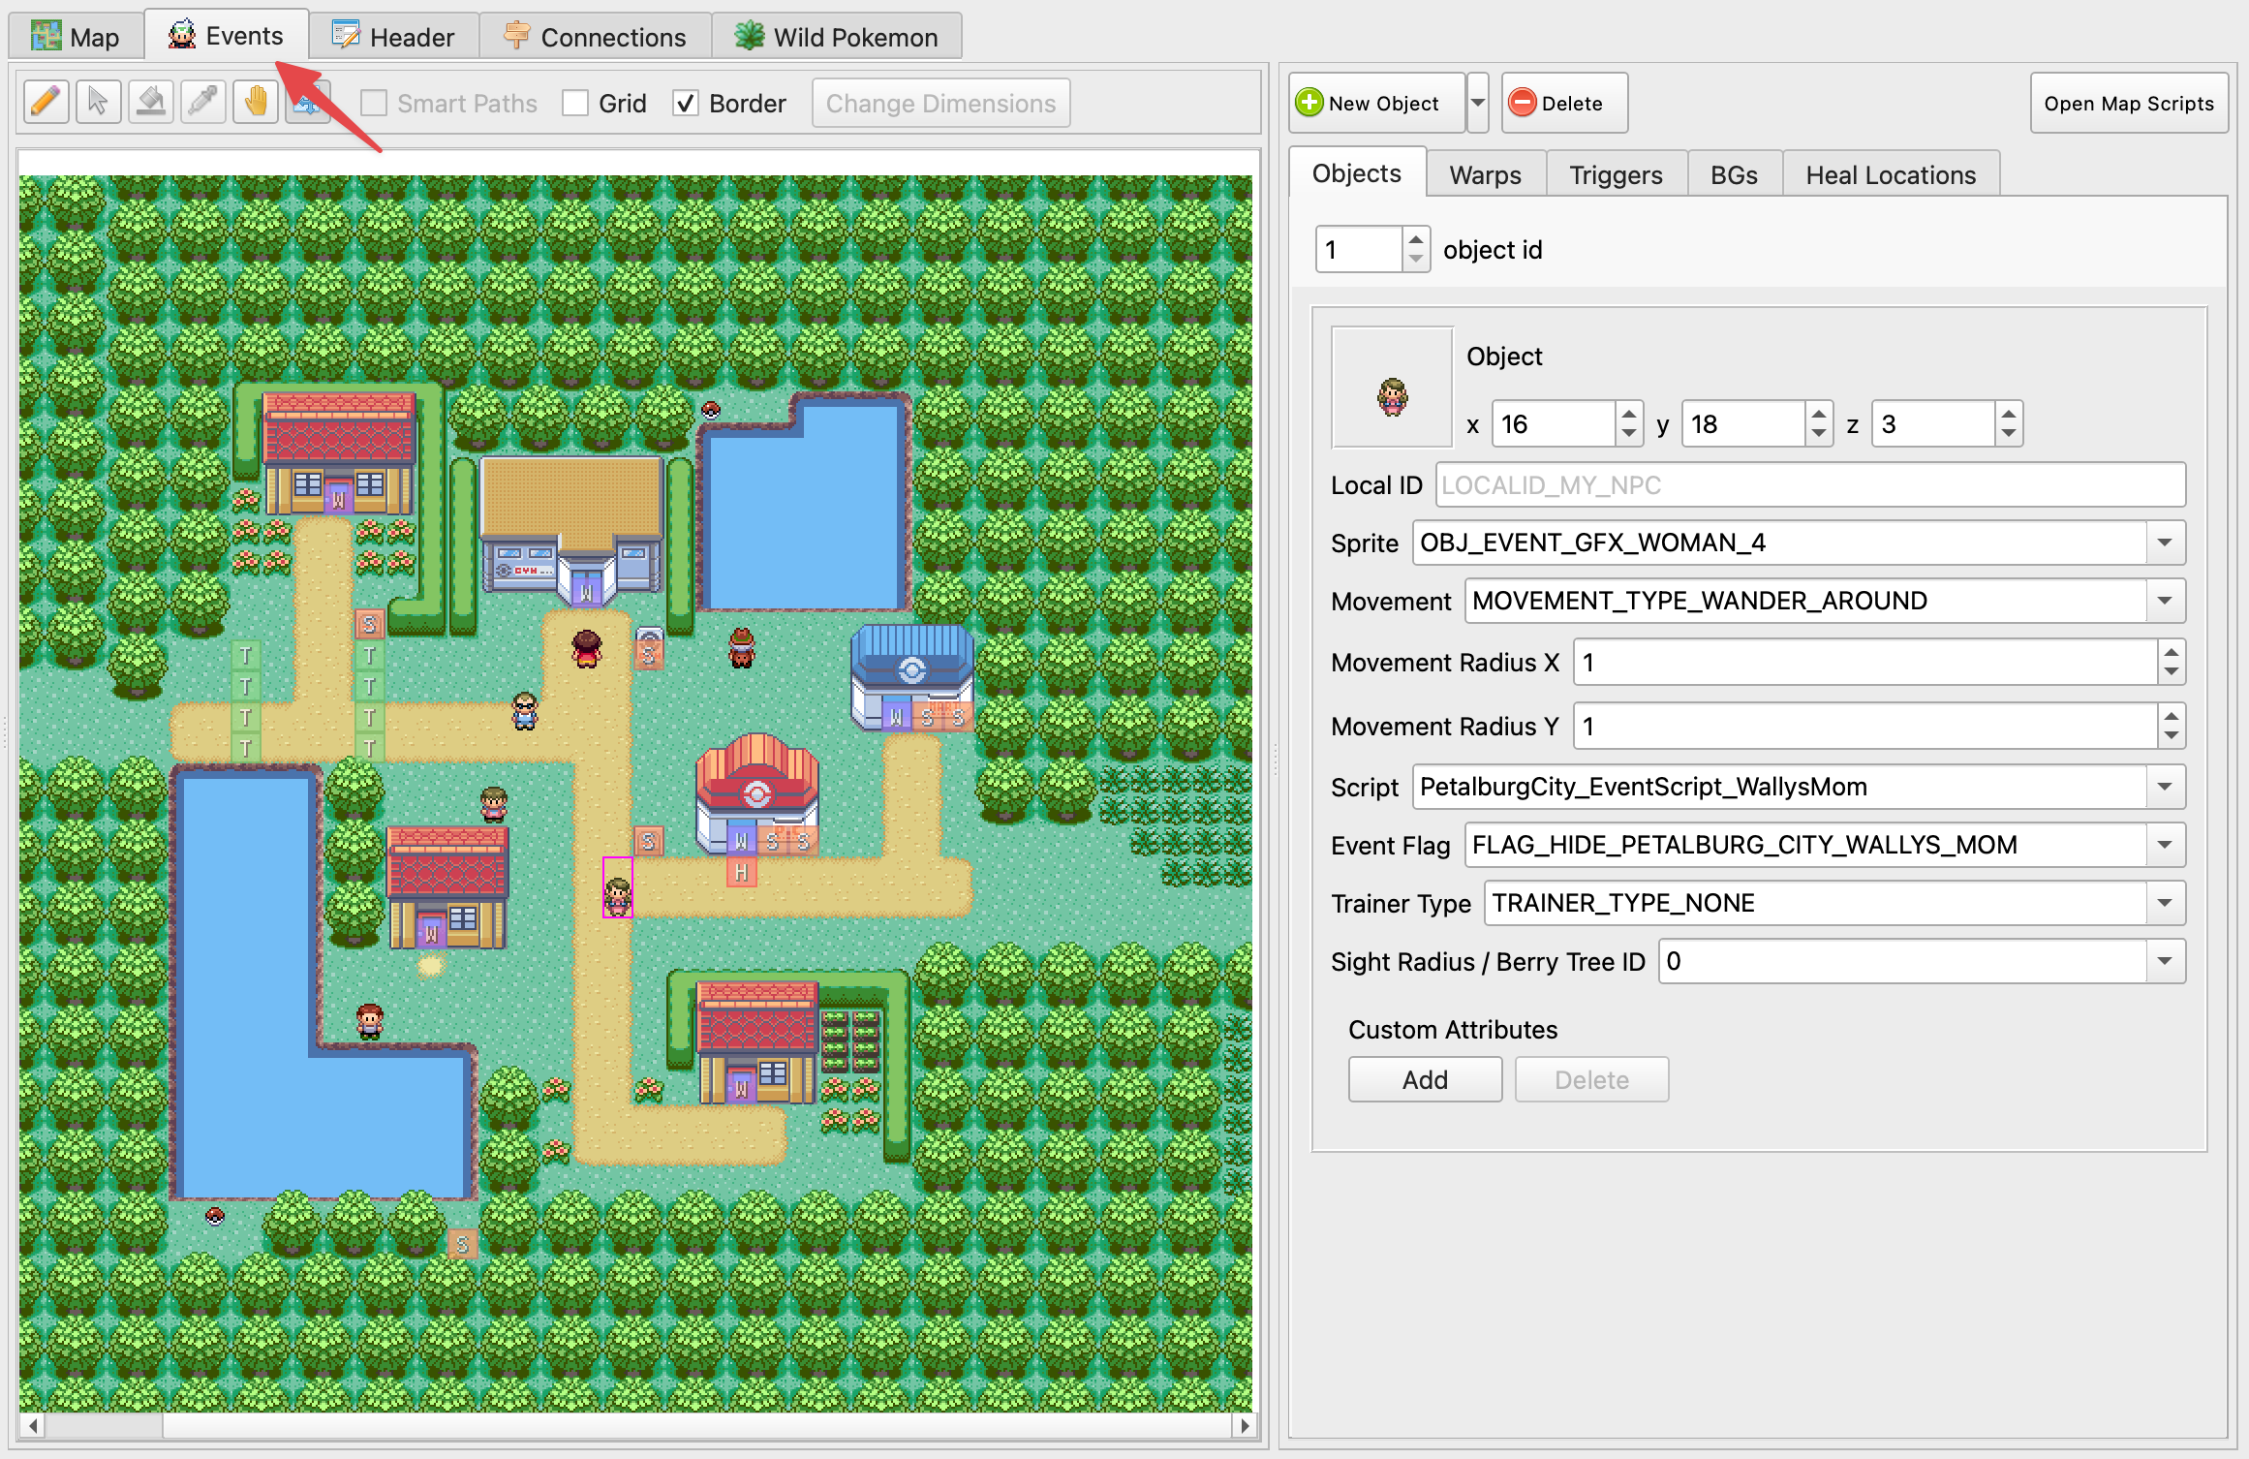The width and height of the screenshot is (2249, 1459).
Task: Uncheck the Border option
Action: click(x=687, y=102)
